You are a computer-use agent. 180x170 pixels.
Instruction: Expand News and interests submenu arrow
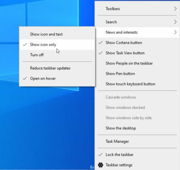pyautogui.click(x=175, y=32)
